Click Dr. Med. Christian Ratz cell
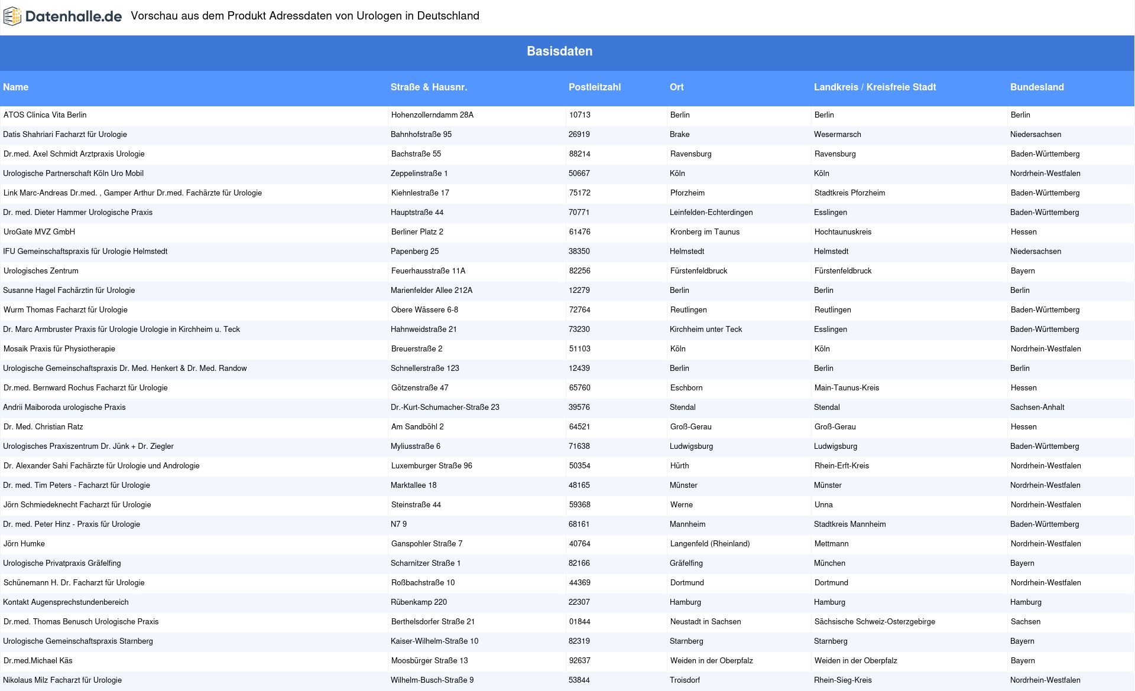Viewport: 1135px width, 691px height. 43,426
